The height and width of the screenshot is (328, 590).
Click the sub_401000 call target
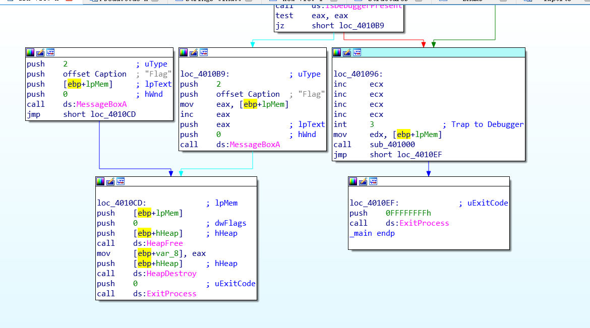point(392,145)
